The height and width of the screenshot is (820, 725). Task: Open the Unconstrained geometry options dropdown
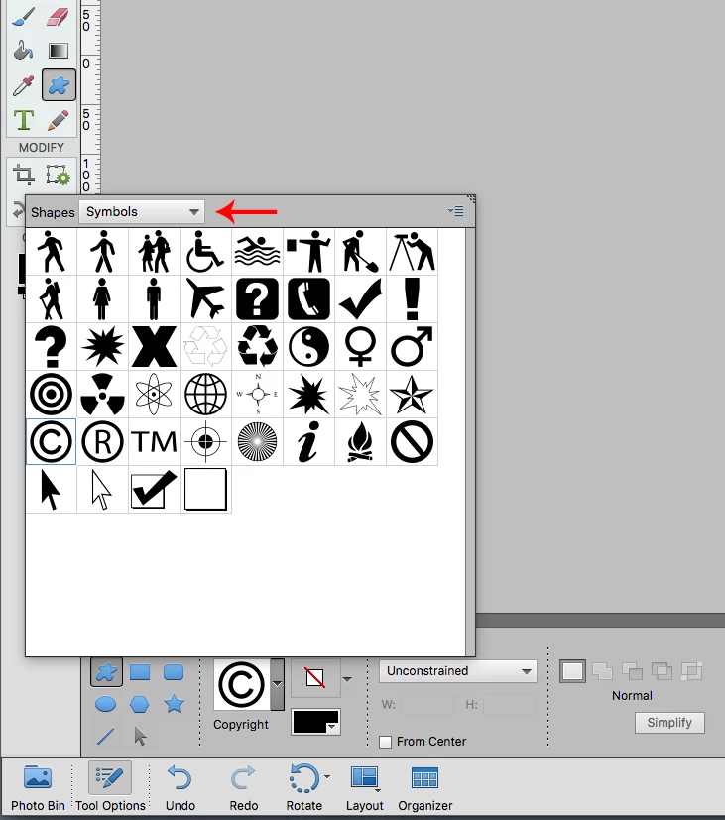458,671
